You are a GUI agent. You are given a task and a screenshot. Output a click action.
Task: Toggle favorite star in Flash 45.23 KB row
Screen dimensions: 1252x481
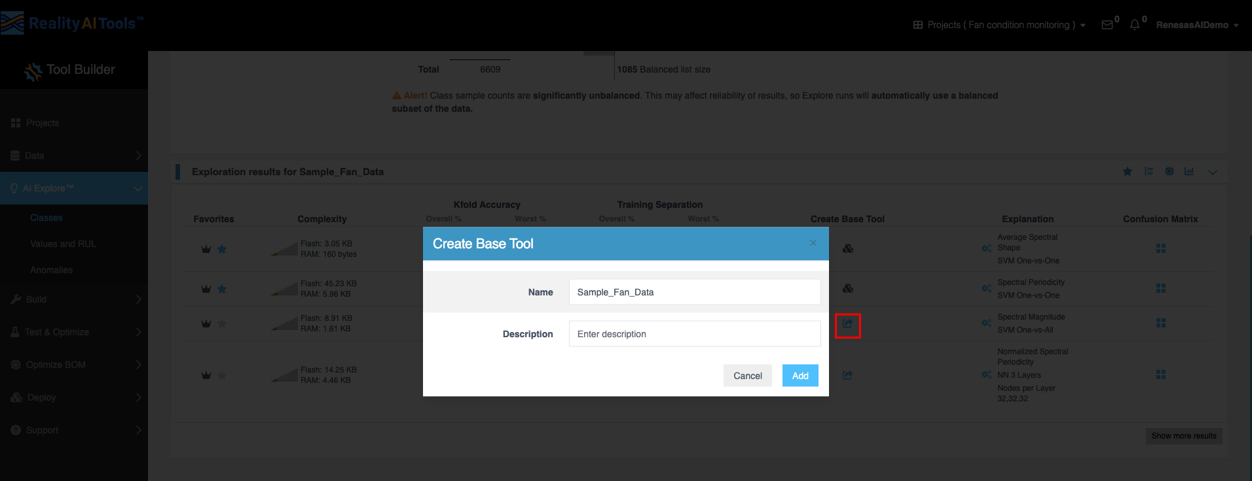click(222, 289)
